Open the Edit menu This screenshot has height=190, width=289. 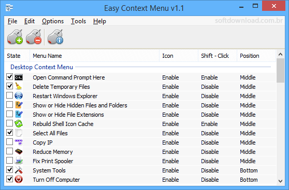30,21
